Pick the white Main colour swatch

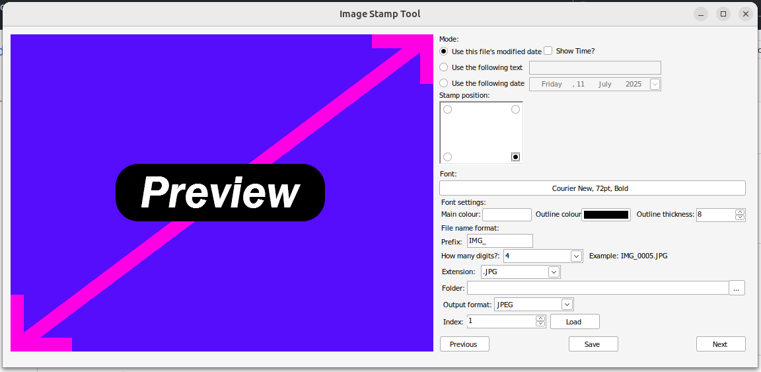pyautogui.click(x=507, y=215)
